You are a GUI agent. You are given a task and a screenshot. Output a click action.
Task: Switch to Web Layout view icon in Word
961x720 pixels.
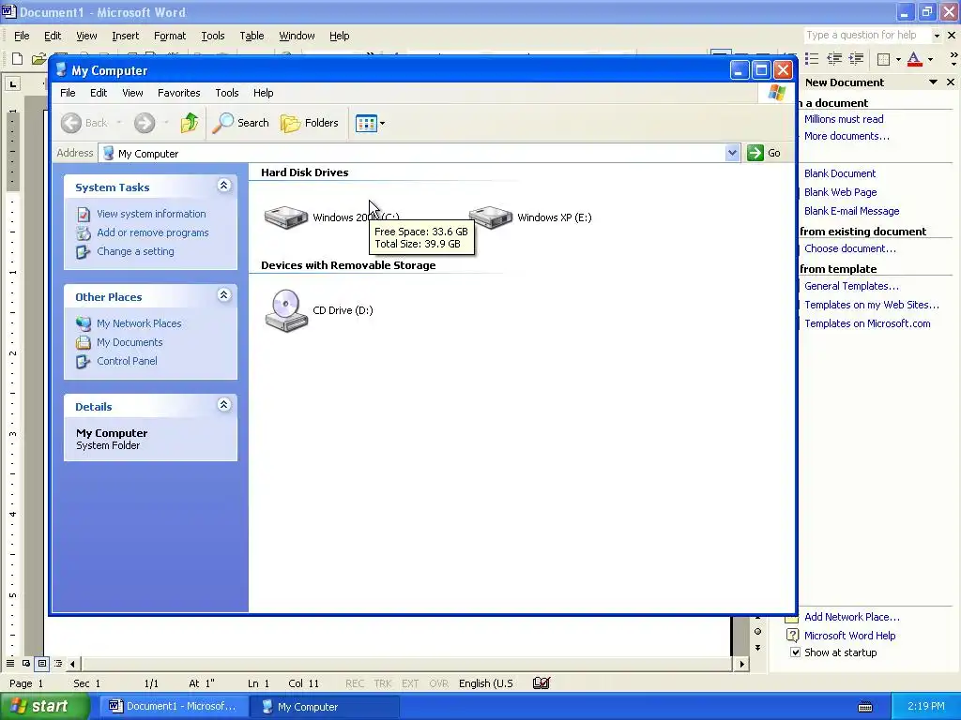26,664
